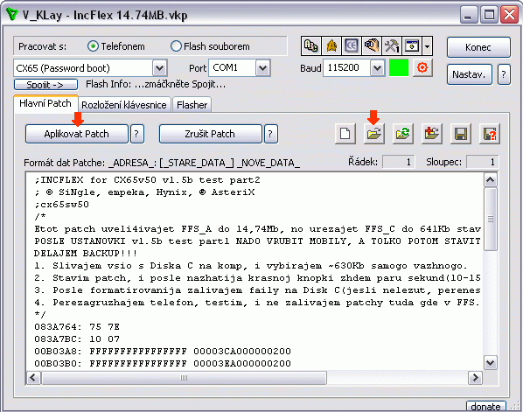Select the Flash souborem radio button
The image size is (523, 412).
176,46
